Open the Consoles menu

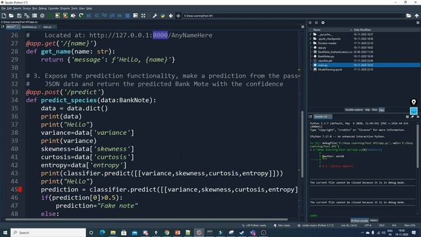tap(53, 9)
